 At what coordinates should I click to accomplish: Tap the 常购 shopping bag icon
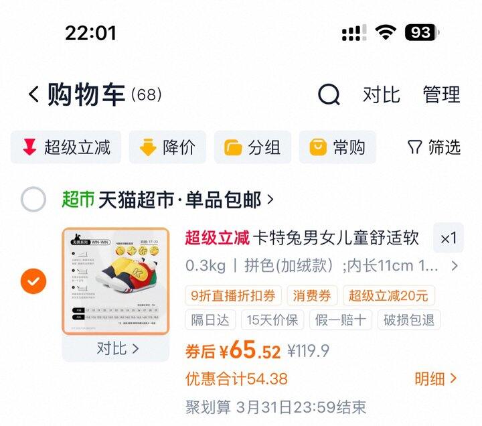(x=318, y=147)
